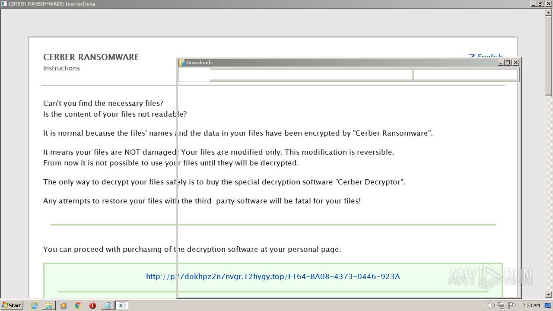Open the network tray icon
The height and width of the screenshot is (311, 553).
(501, 305)
